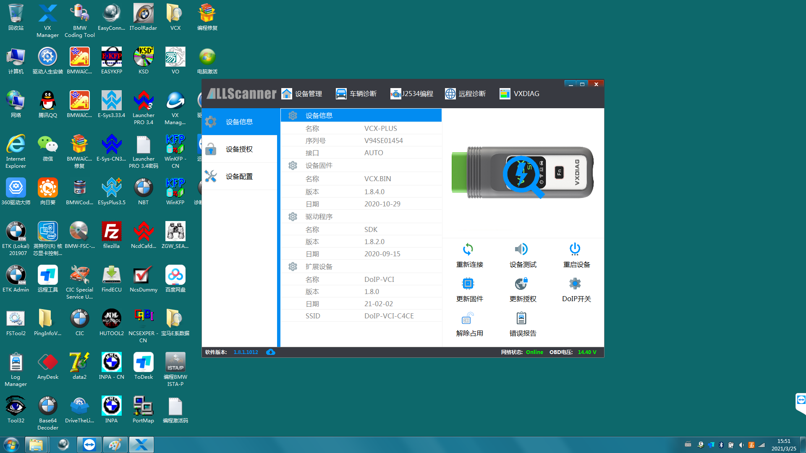Open the NcsDummy desktop icon
806x453 pixels.
click(143, 279)
